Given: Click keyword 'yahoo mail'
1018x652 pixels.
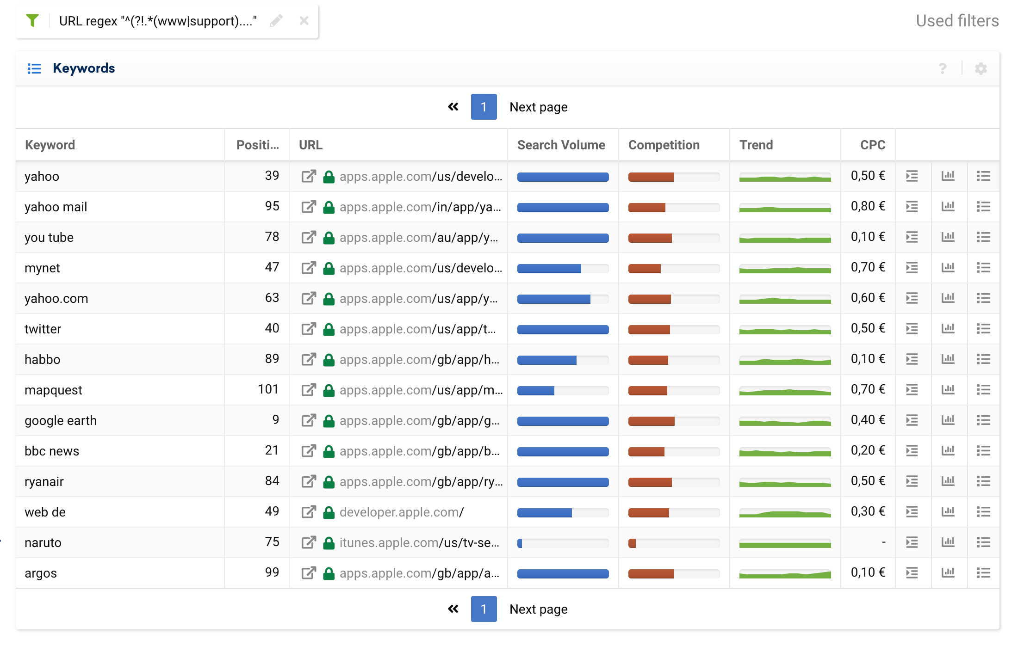Looking at the screenshot, I should [x=56, y=207].
